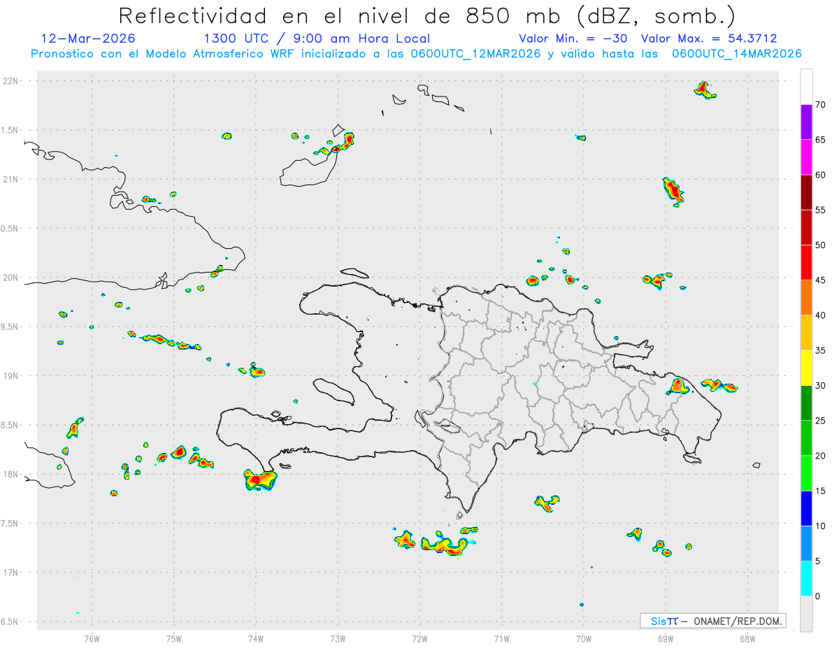Click the latitude axis label "22N"
This screenshot has height=648, width=839.
tap(11, 81)
